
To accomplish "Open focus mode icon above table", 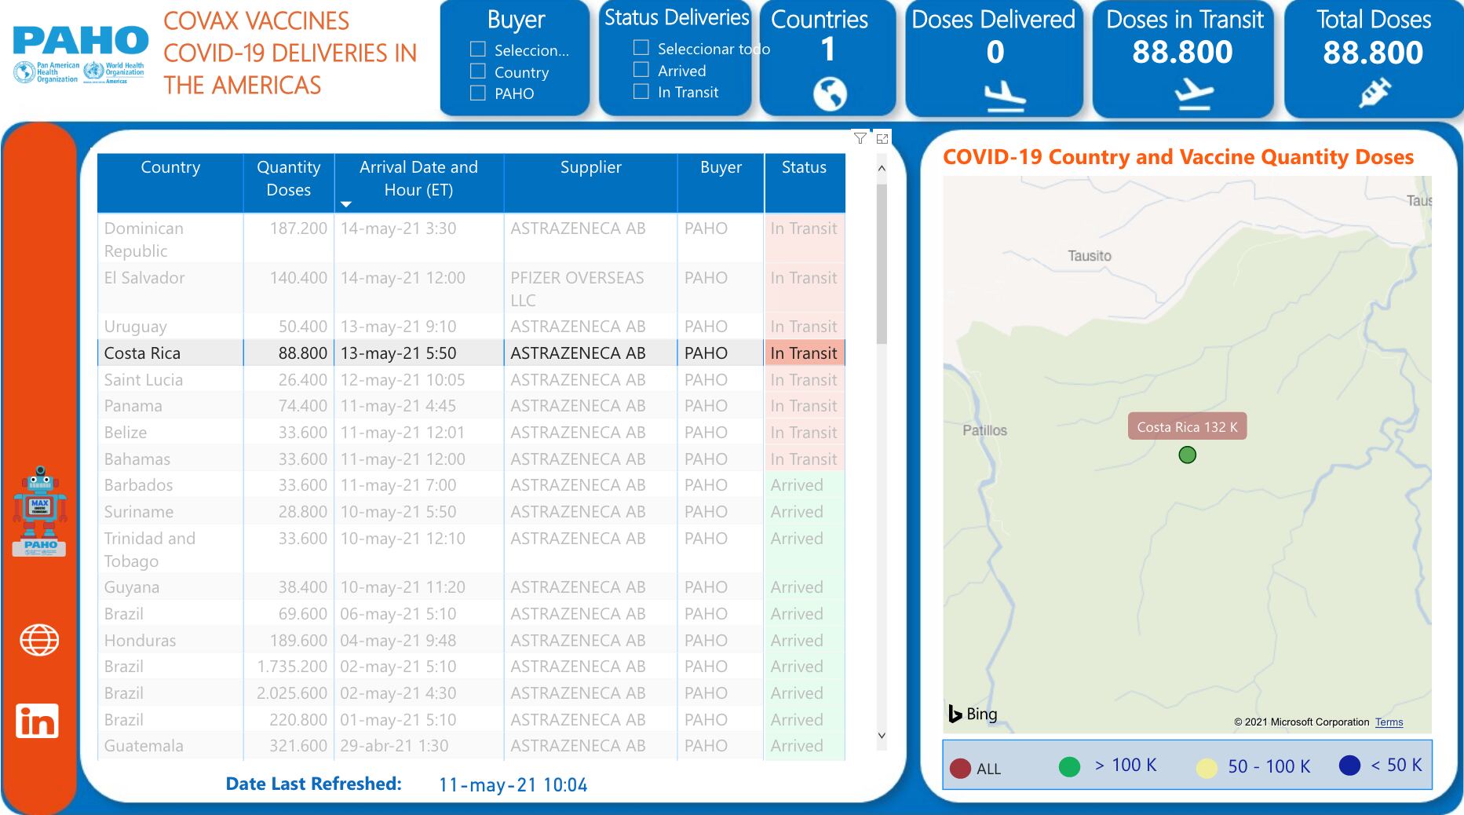I will point(882,138).
